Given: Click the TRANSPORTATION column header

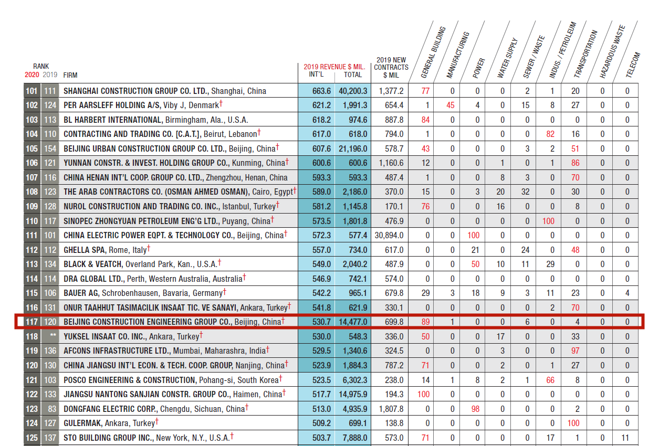Looking at the screenshot, I should [585, 55].
